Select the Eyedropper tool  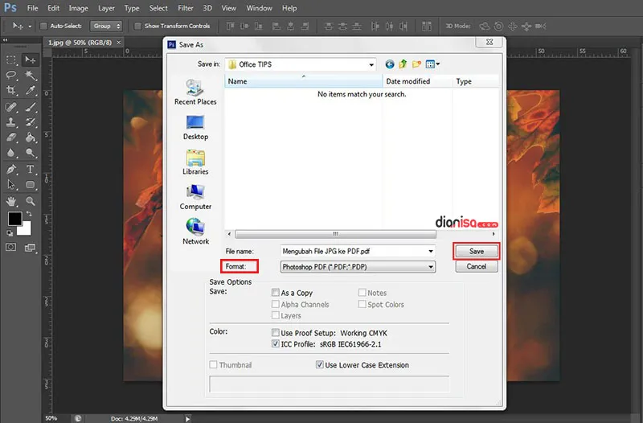click(30, 90)
